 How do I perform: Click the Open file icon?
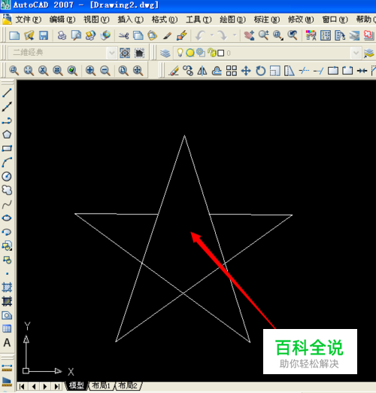coord(29,35)
